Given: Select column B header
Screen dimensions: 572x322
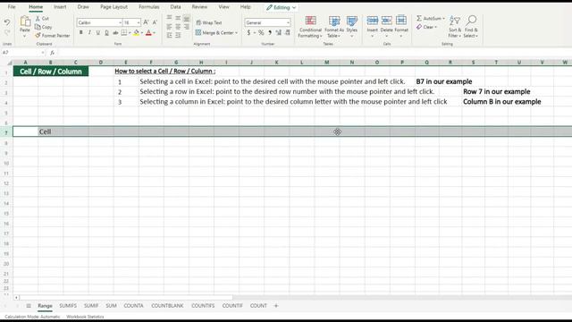Looking at the screenshot, I should pyautogui.click(x=50, y=63).
